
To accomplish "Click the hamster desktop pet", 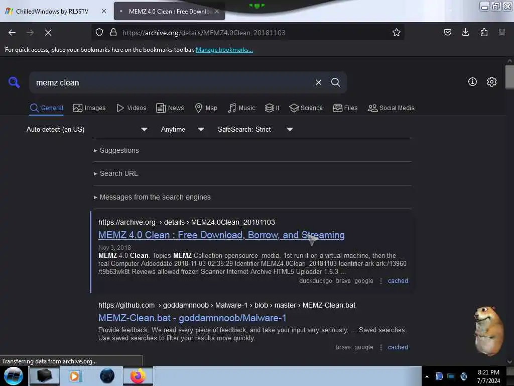I will coord(489,331).
